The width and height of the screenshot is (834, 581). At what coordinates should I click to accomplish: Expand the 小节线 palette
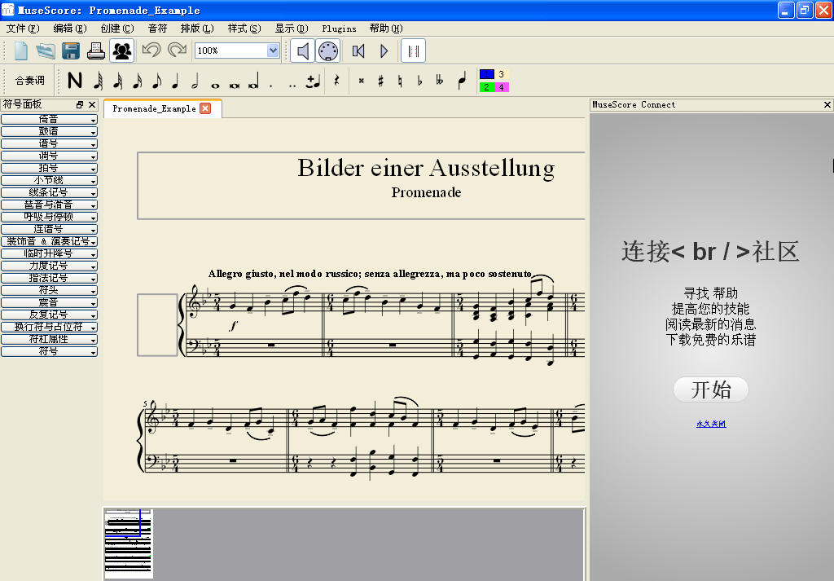coord(49,180)
